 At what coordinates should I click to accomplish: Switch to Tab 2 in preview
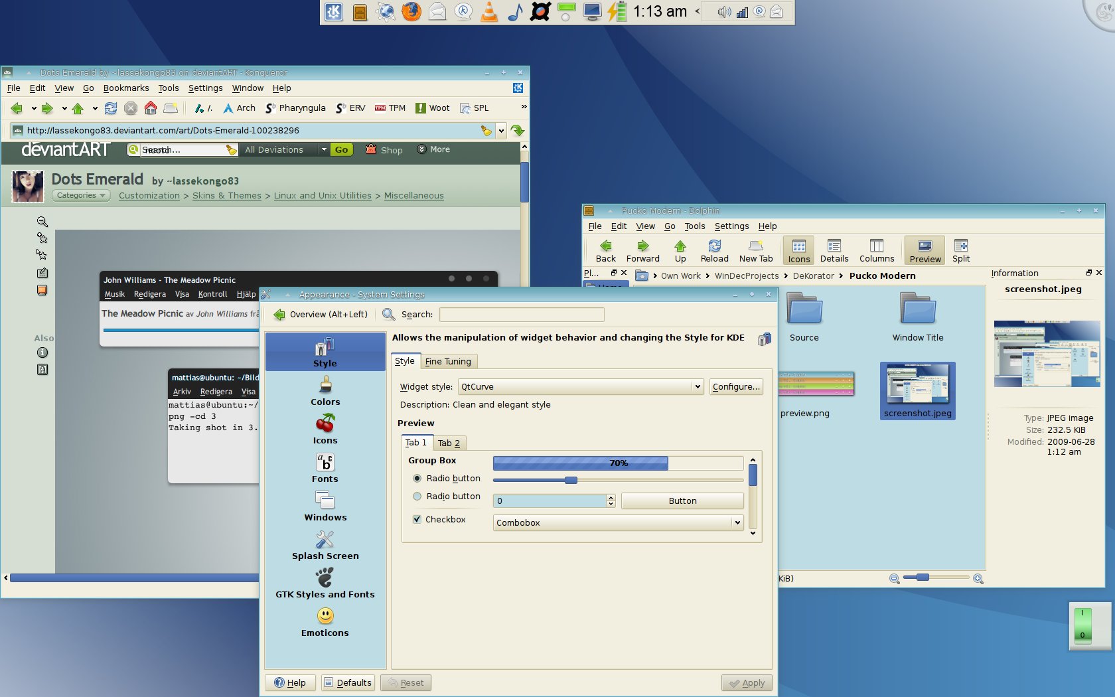coord(449,443)
